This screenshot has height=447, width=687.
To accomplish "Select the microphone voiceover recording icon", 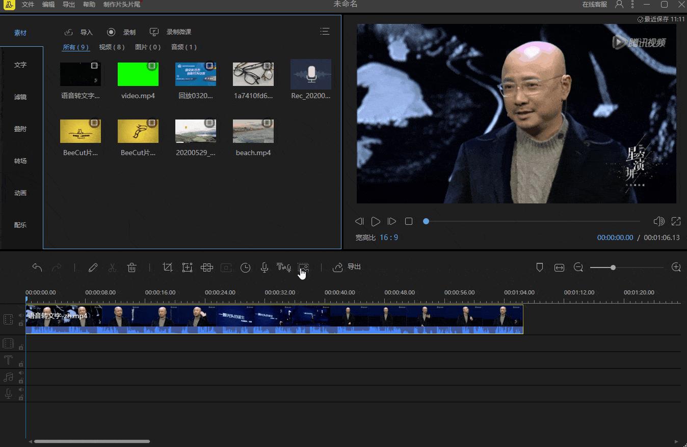I will 265,267.
